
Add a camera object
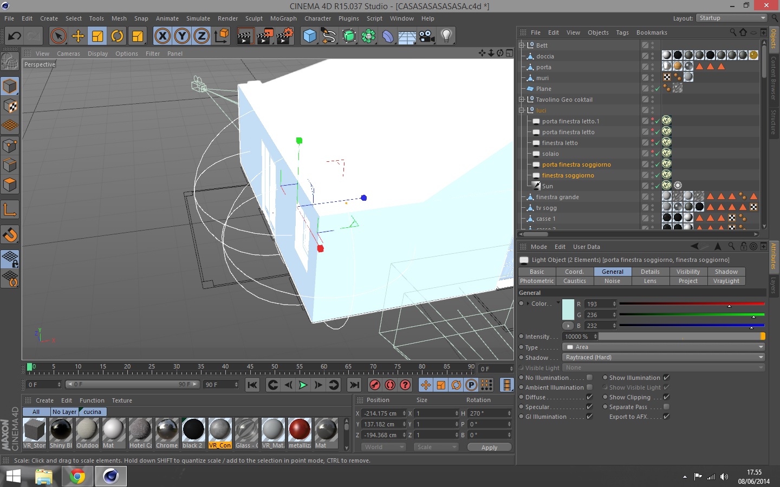(x=427, y=36)
